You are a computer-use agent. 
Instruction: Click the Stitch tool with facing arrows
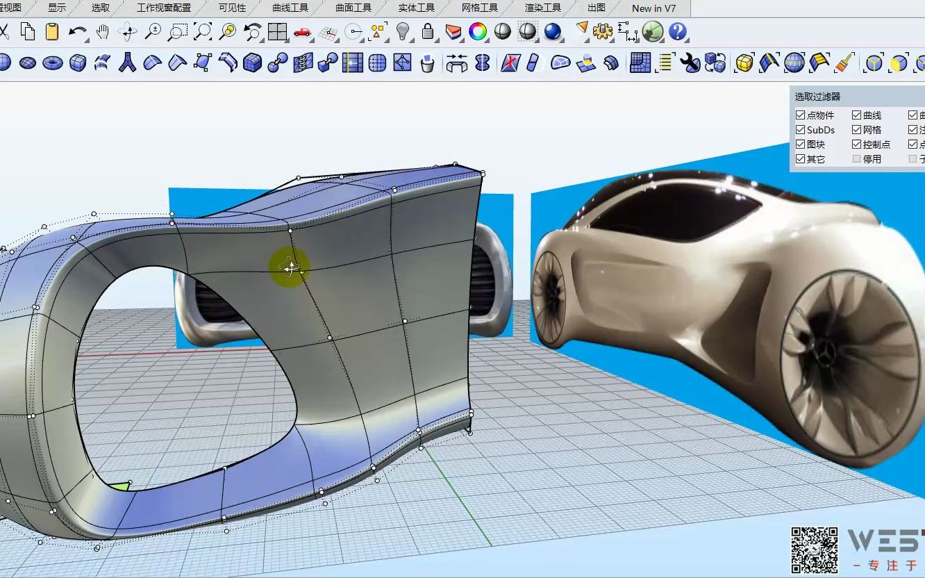pyautogui.click(x=456, y=63)
